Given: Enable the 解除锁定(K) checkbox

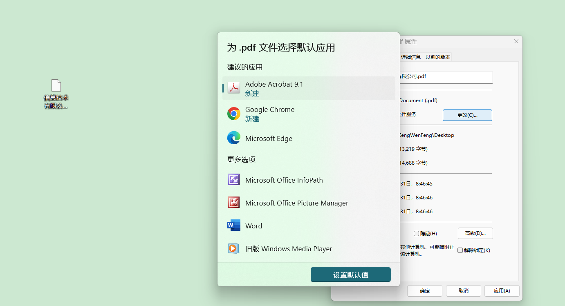Looking at the screenshot, I should point(460,250).
